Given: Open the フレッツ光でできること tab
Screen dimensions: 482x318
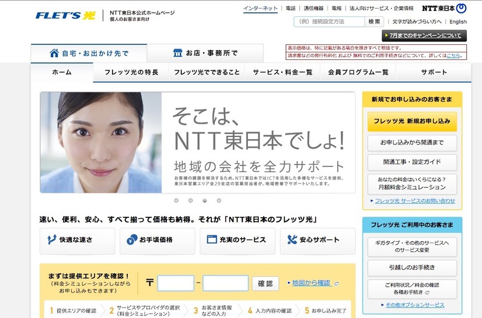Looking at the screenshot, I should click(x=207, y=72).
